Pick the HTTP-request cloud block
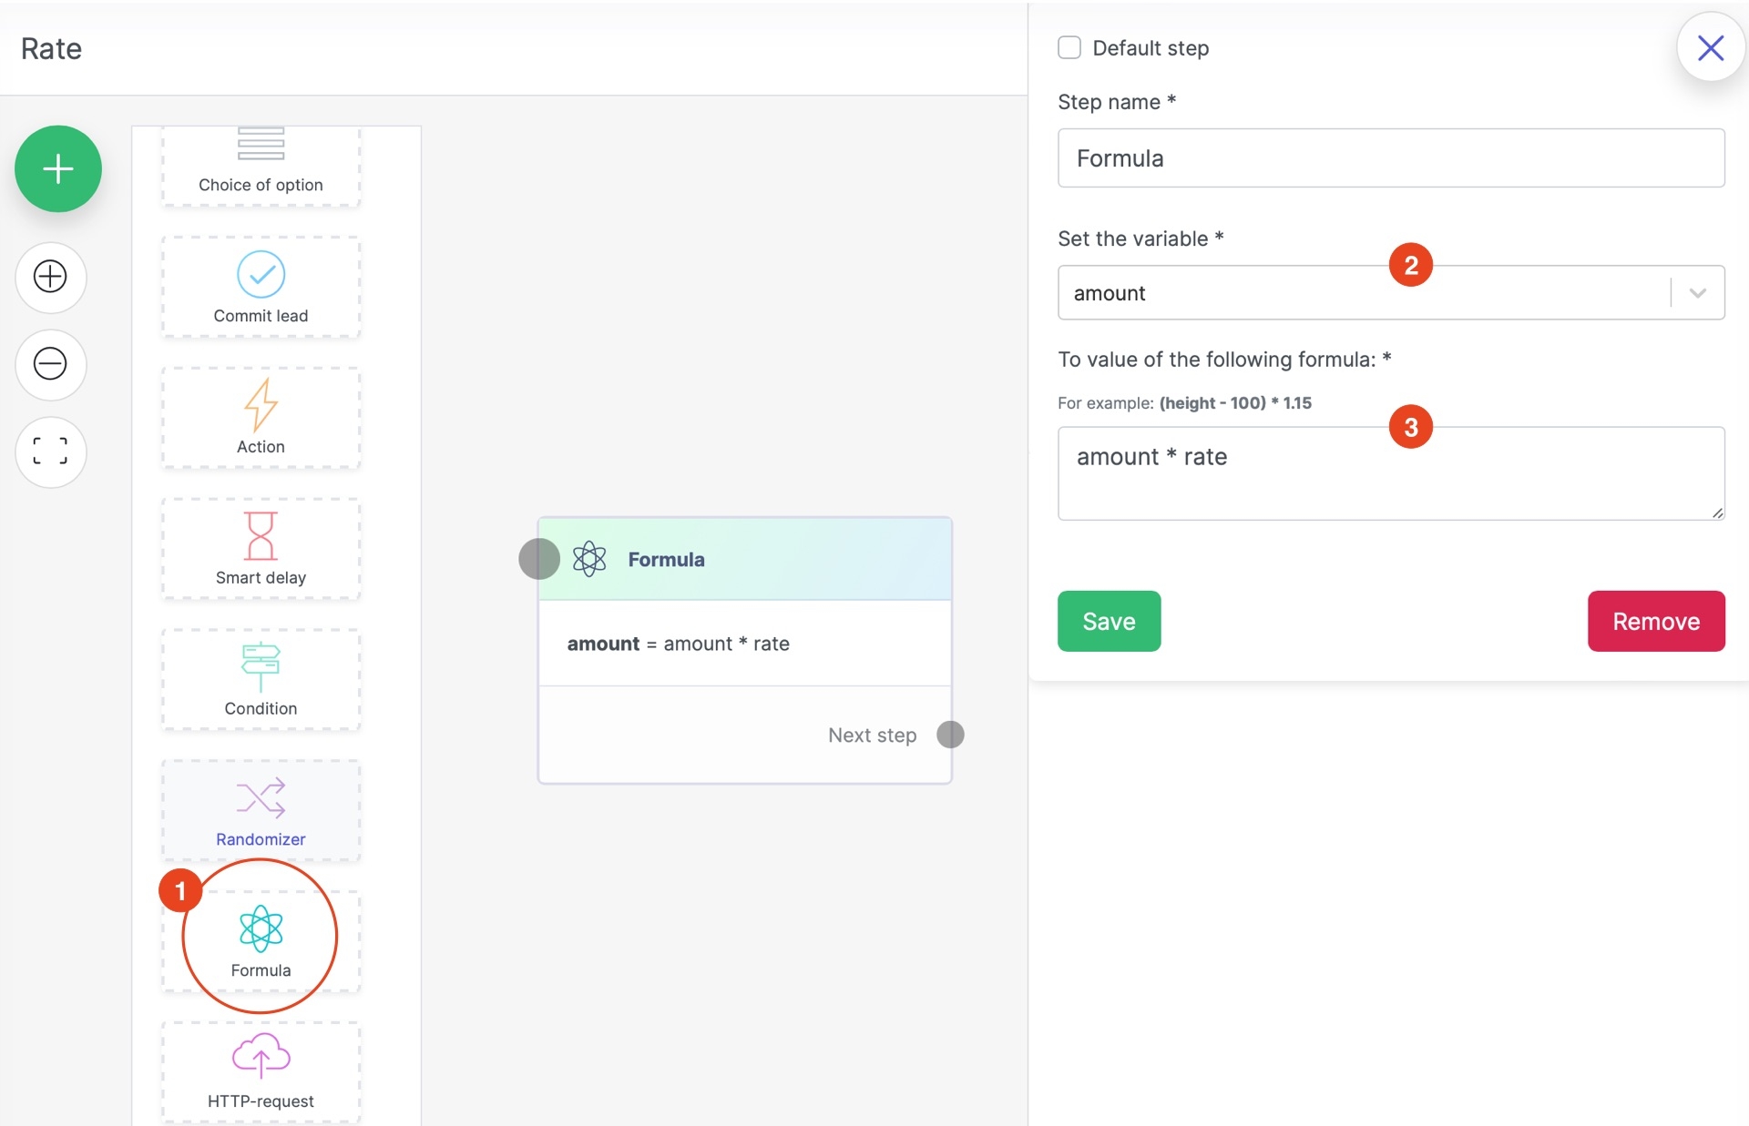1749x1126 pixels. pyautogui.click(x=261, y=1071)
